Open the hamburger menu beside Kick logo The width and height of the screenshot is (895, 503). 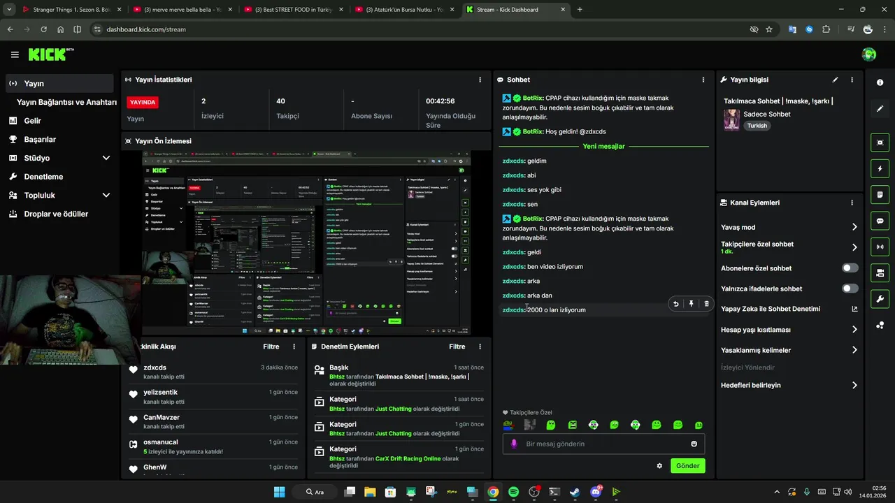point(15,54)
